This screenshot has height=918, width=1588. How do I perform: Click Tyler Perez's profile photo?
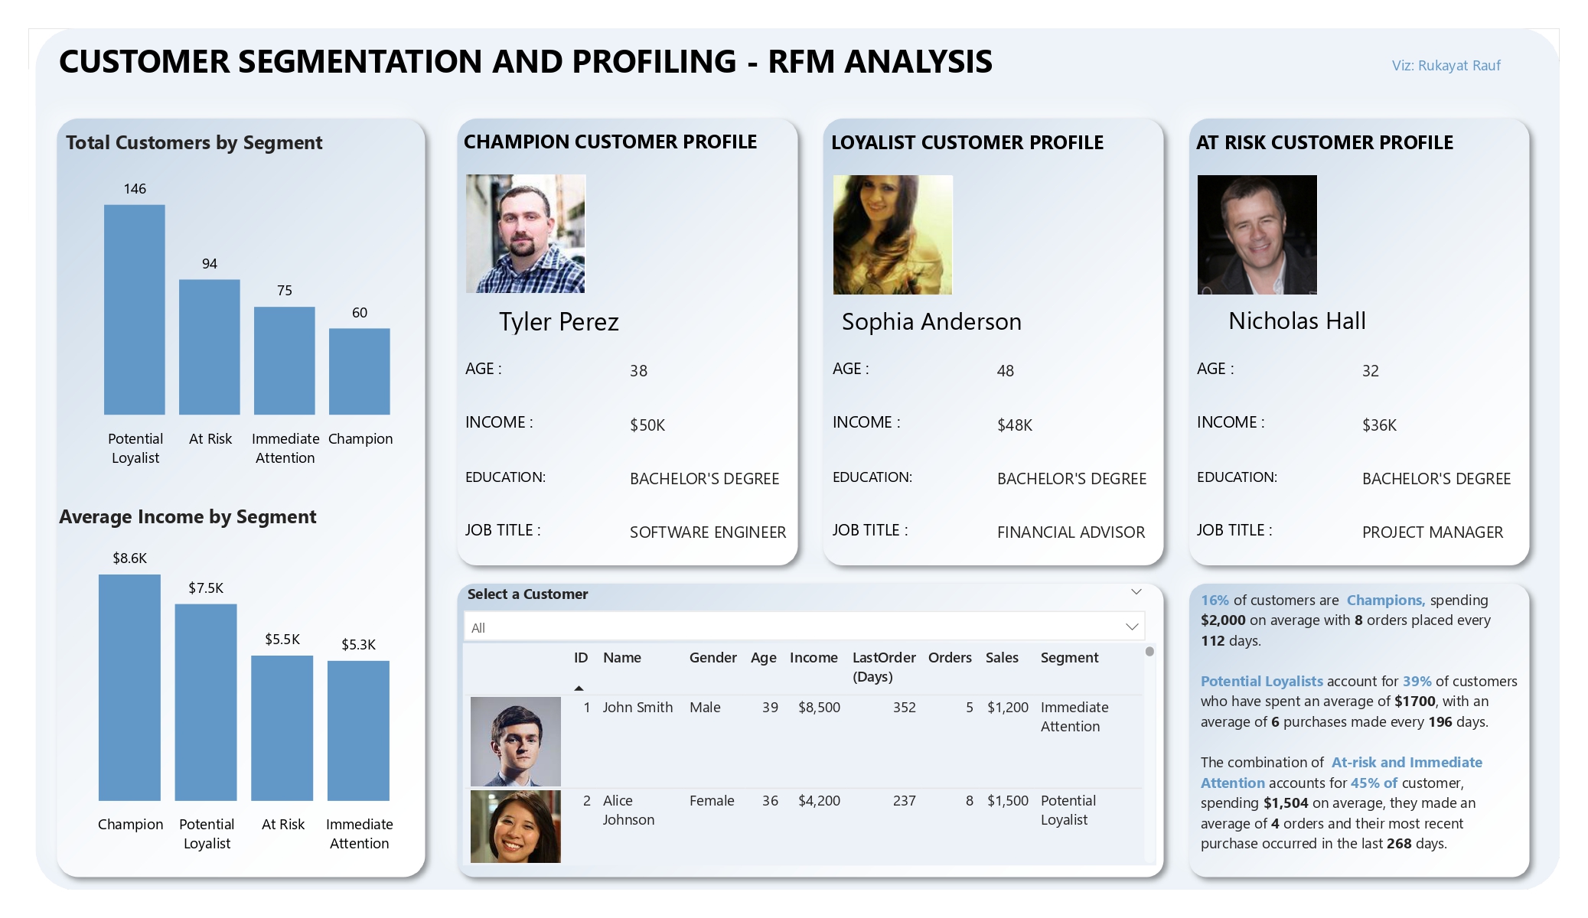point(526,234)
